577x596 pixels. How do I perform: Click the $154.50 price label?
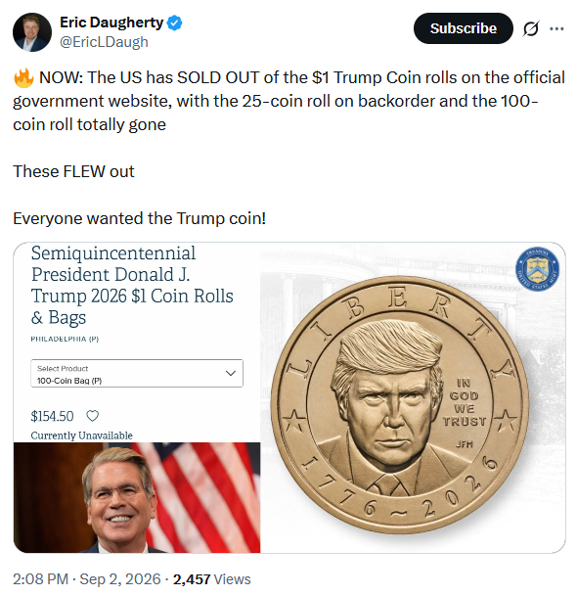(52, 416)
